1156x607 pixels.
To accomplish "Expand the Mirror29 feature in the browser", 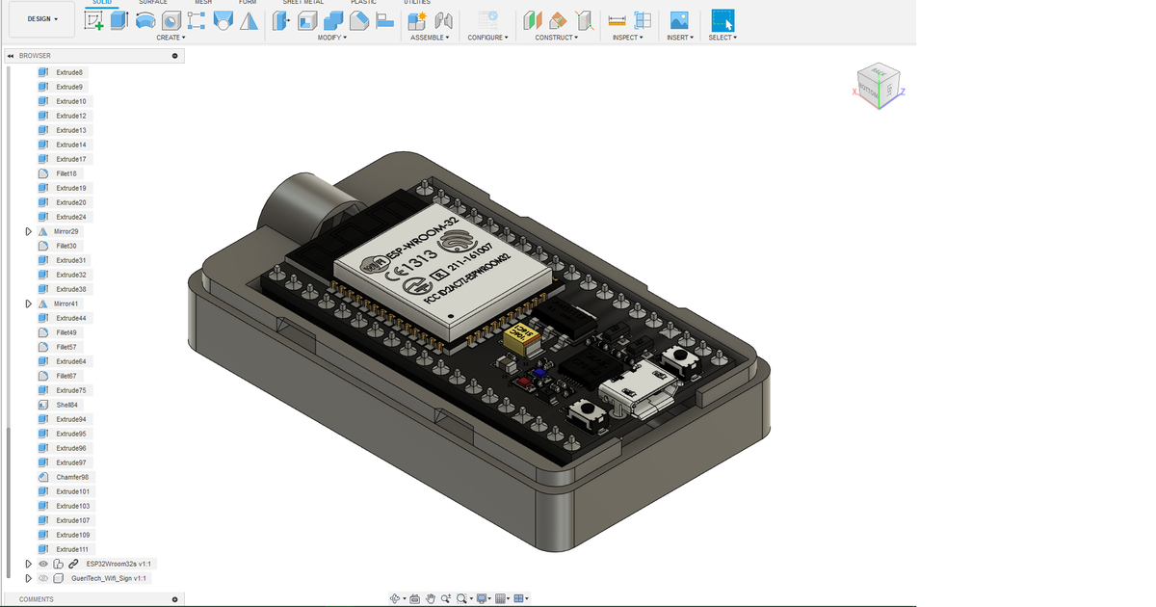I will click(x=28, y=230).
